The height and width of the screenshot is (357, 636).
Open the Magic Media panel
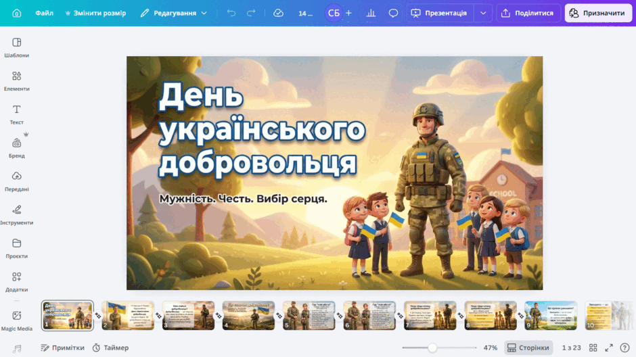(17, 321)
